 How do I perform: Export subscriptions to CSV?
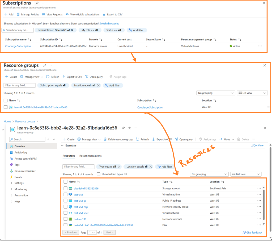tap(113, 14)
